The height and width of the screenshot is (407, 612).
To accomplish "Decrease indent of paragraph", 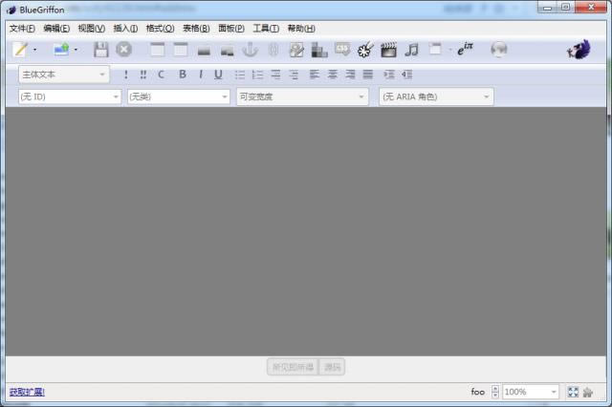I will pos(406,75).
